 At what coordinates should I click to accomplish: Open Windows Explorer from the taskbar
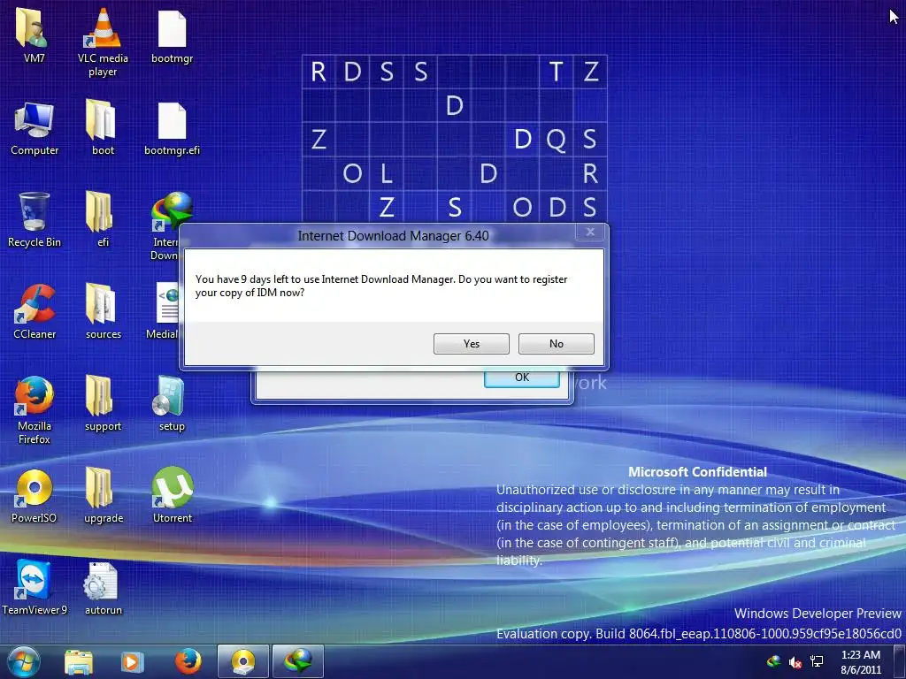(x=79, y=662)
